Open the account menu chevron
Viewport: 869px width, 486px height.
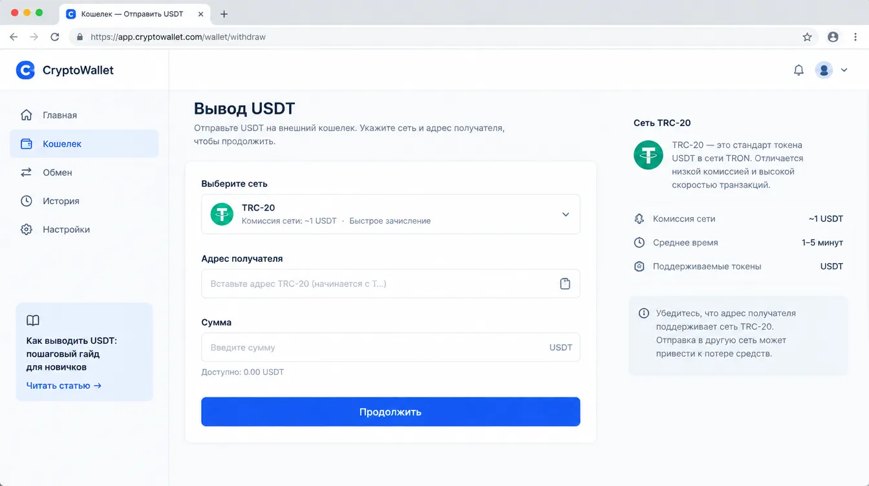(844, 70)
